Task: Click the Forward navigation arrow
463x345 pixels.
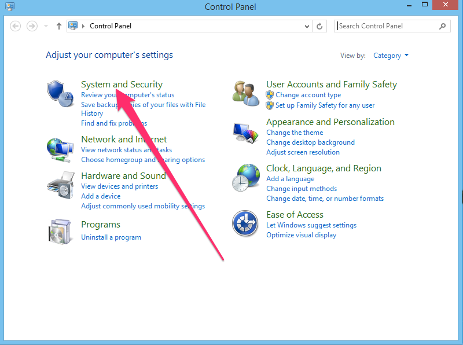Action: 32,26
